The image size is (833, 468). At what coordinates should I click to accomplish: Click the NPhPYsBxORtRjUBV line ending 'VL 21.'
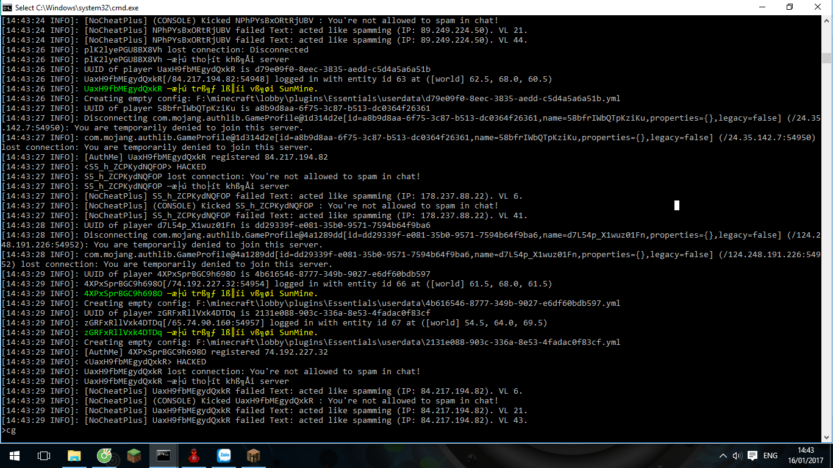tap(265, 30)
